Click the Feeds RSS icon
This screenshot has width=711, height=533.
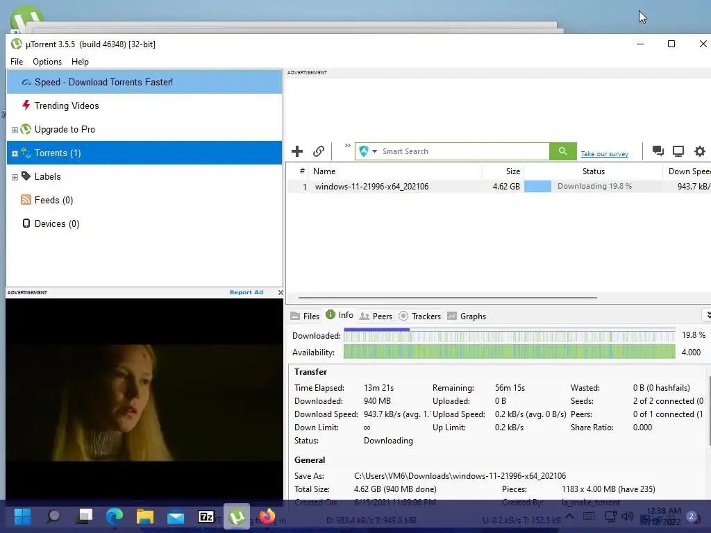tap(26, 200)
